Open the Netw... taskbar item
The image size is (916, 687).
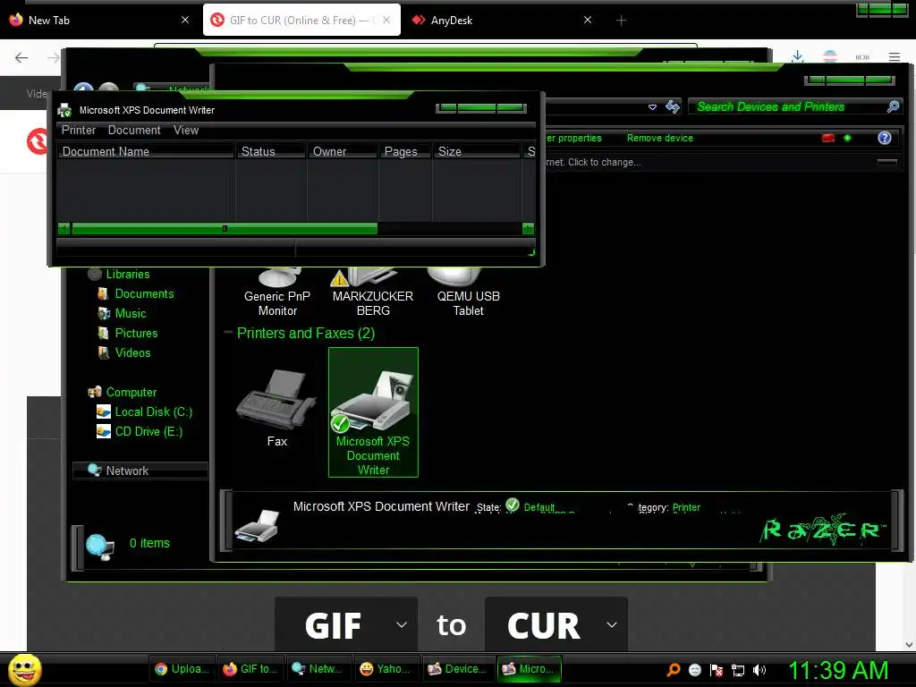click(x=319, y=669)
